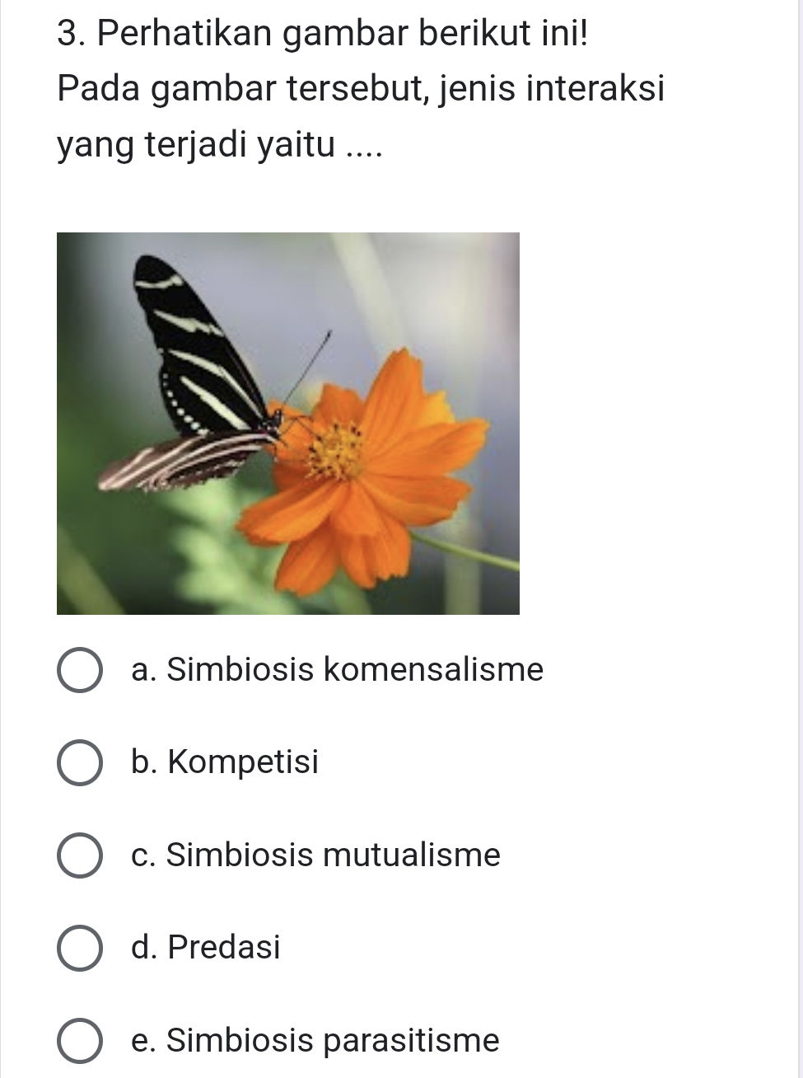Click the butterfly and flower image
This screenshot has width=803, height=1078.
point(288,423)
